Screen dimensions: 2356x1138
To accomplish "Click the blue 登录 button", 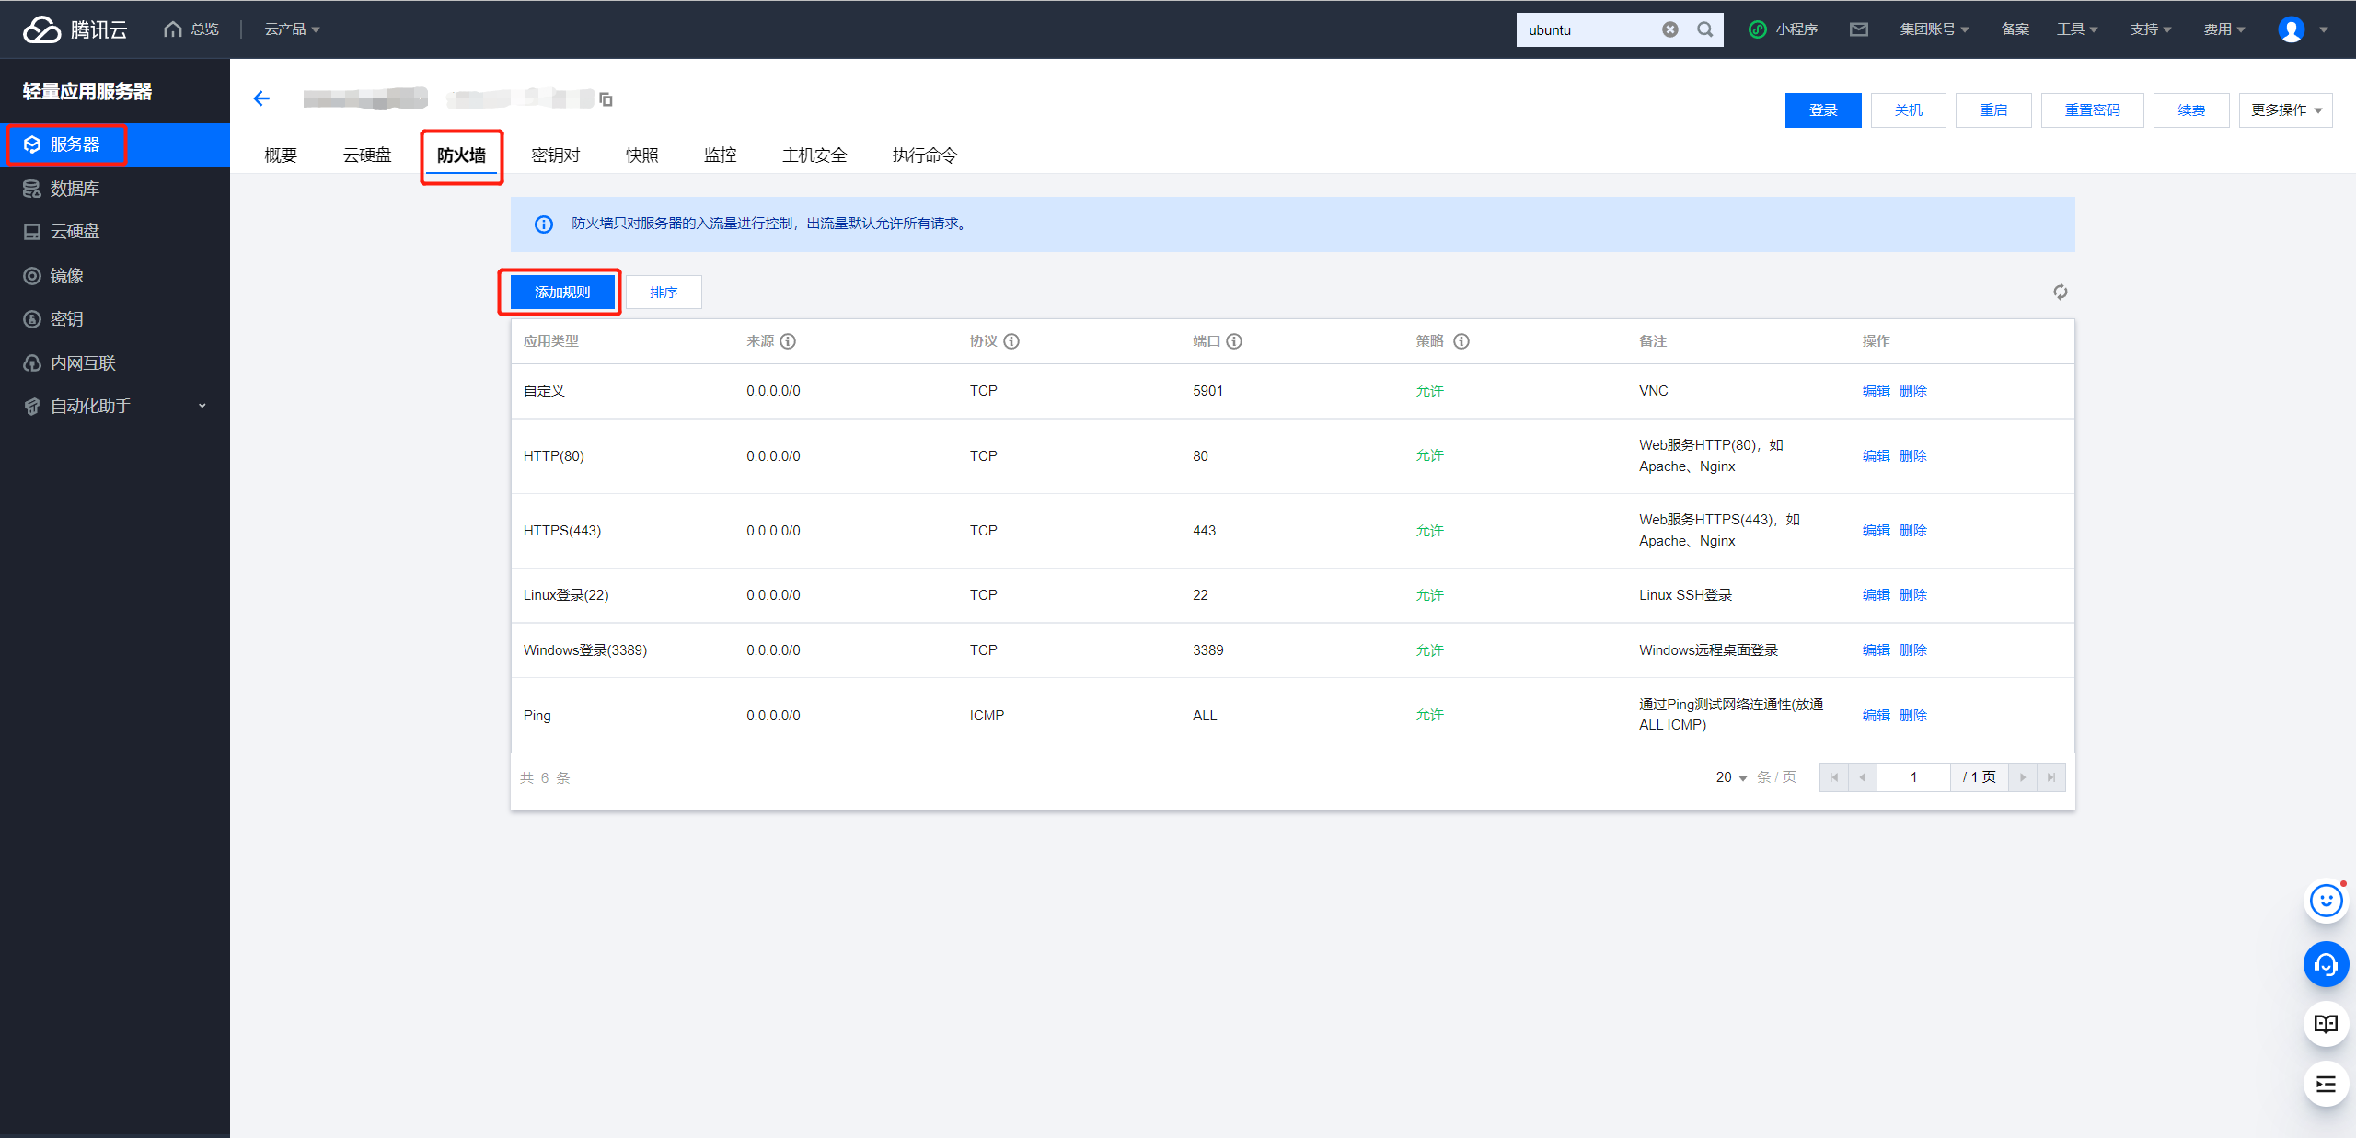I will tap(1823, 110).
